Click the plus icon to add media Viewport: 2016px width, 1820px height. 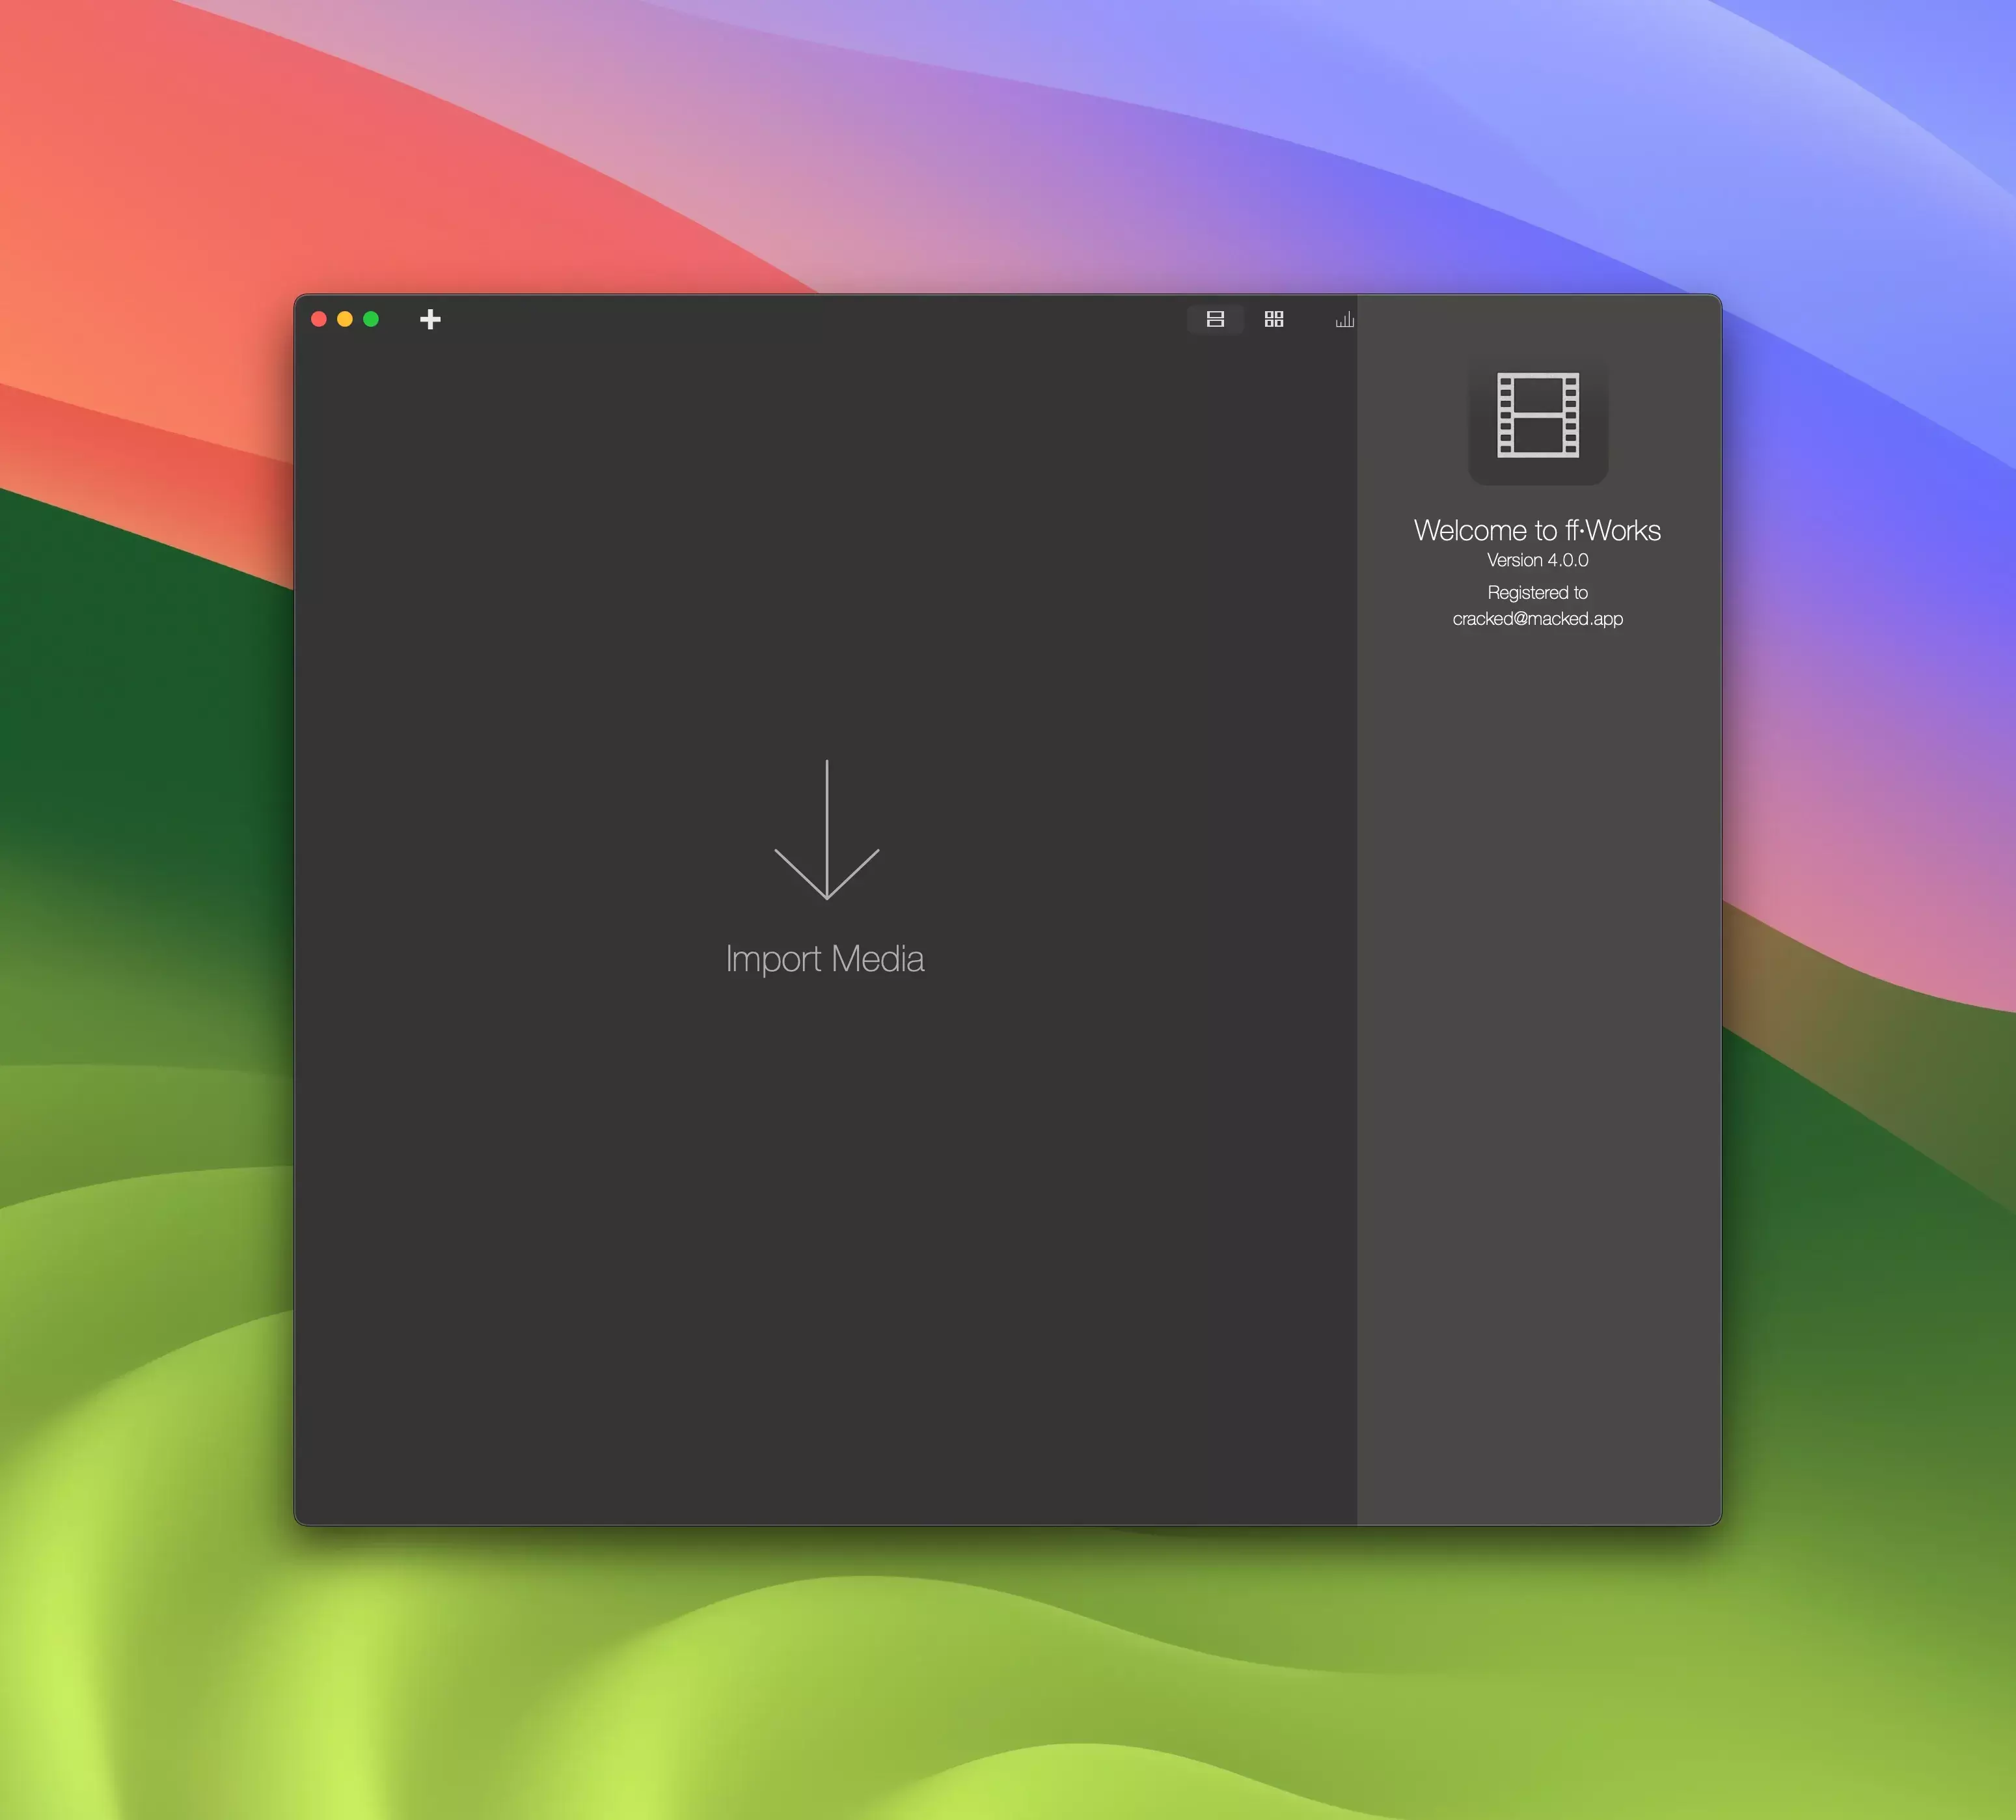pos(429,319)
